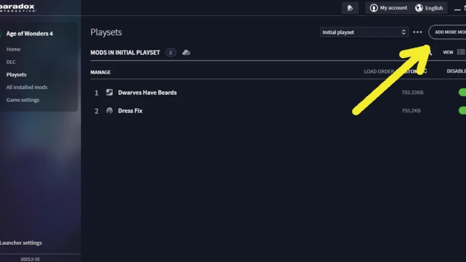The width and height of the screenshot is (466, 262).
Task: Click the Manage column header
Action: (x=101, y=72)
